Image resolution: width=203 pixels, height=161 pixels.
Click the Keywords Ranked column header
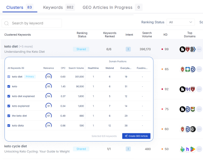point(110,34)
